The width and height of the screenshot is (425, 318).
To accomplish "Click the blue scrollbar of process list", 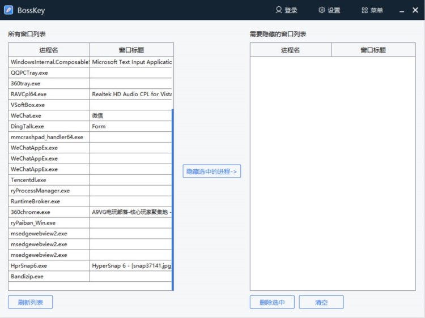I will click(173, 198).
